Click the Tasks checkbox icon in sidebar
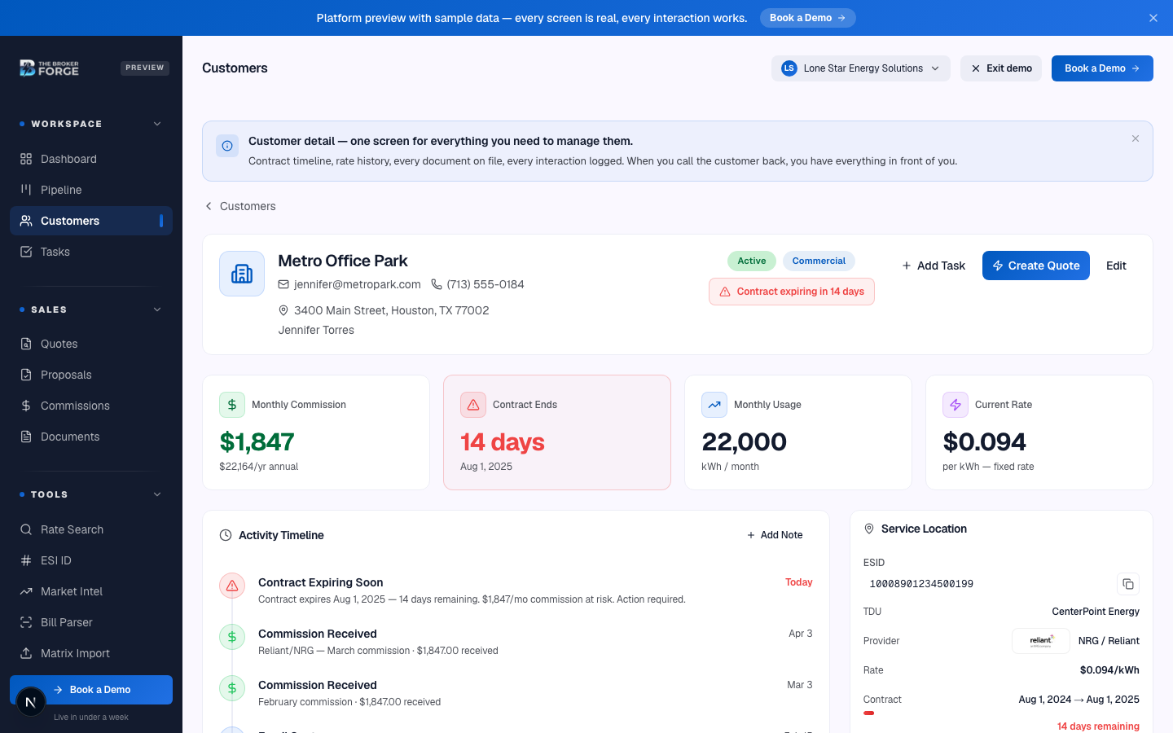 [26, 252]
